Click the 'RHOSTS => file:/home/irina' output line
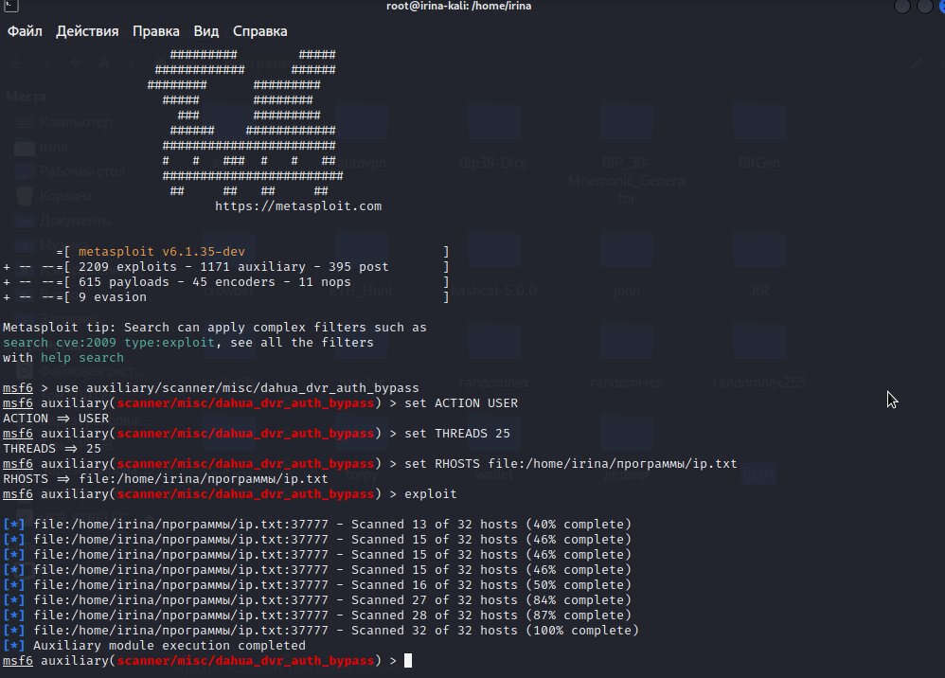The height and width of the screenshot is (678, 945). 166,478
